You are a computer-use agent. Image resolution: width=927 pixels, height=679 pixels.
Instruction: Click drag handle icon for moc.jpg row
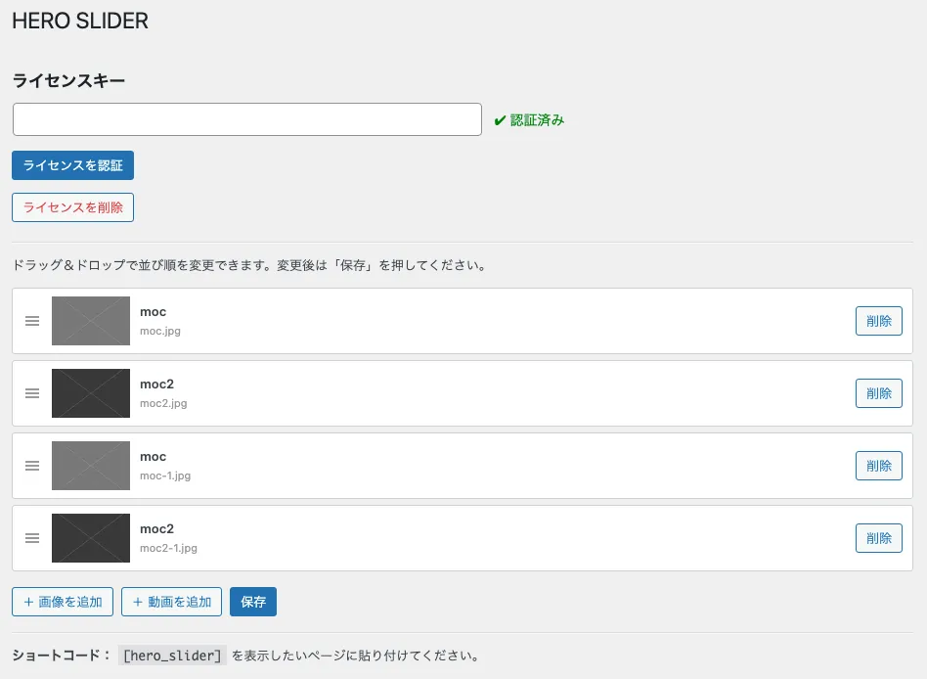(x=32, y=321)
